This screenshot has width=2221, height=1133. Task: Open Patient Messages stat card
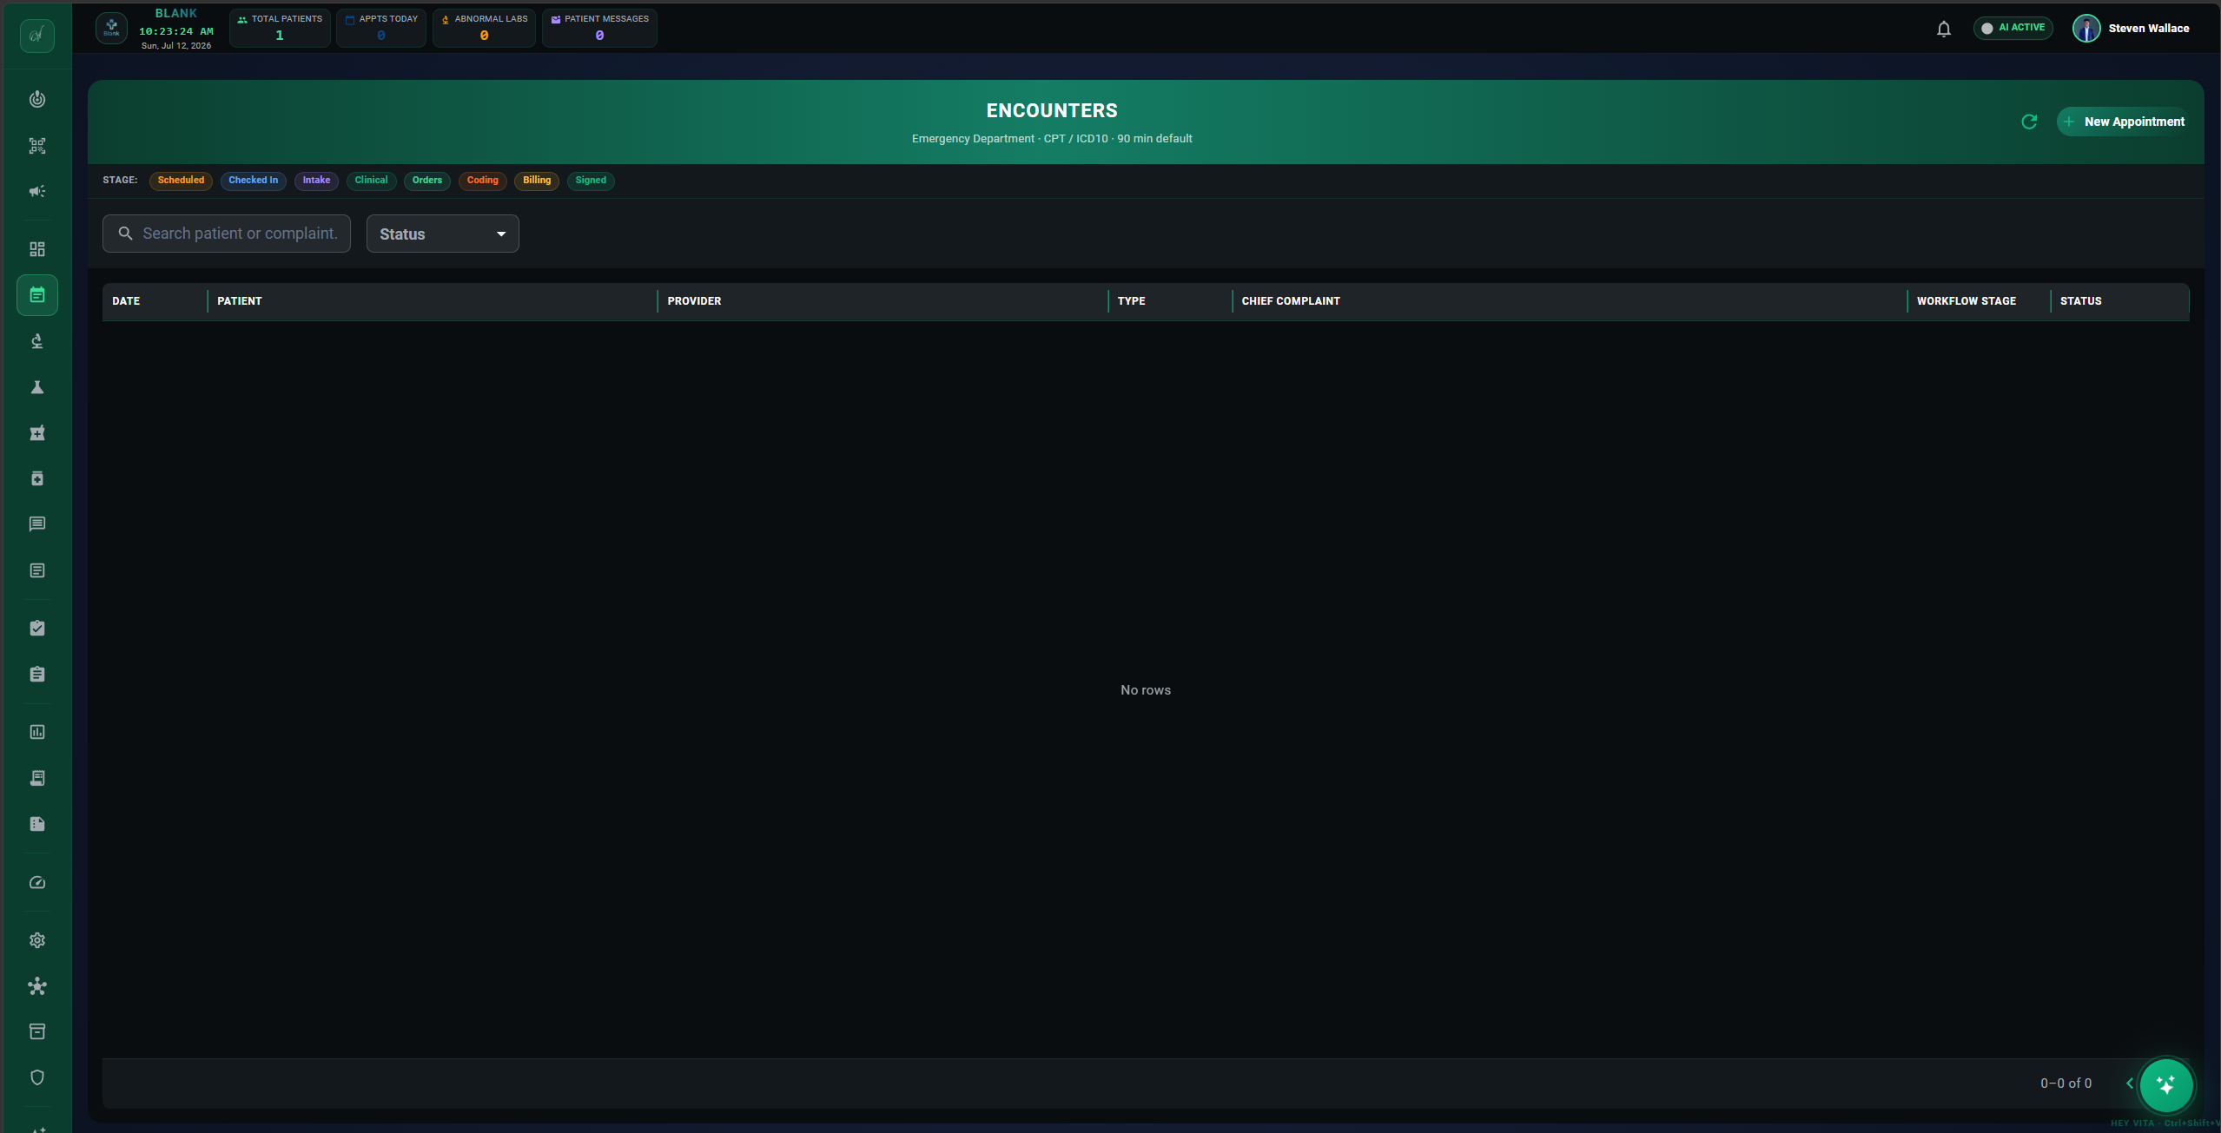599,28
